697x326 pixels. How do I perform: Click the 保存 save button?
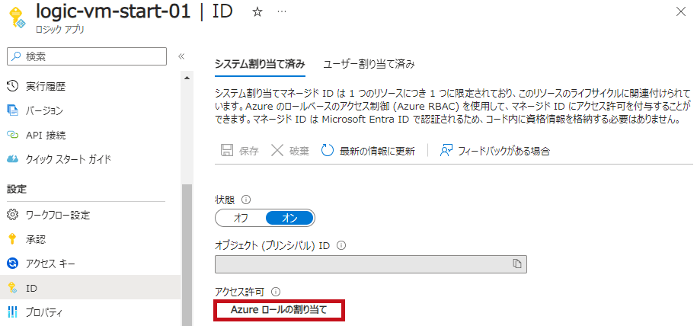pyautogui.click(x=240, y=151)
